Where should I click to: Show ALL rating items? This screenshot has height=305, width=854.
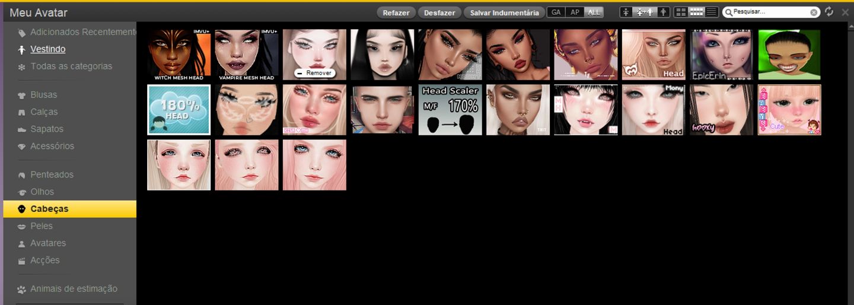(x=594, y=12)
